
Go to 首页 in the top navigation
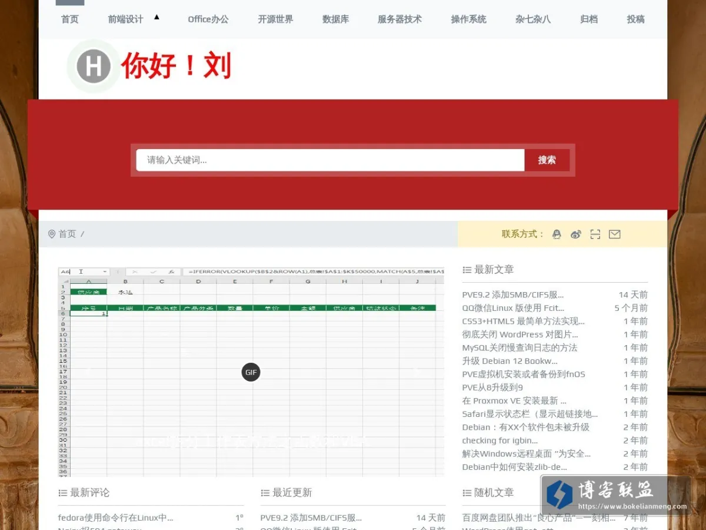tap(70, 19)
